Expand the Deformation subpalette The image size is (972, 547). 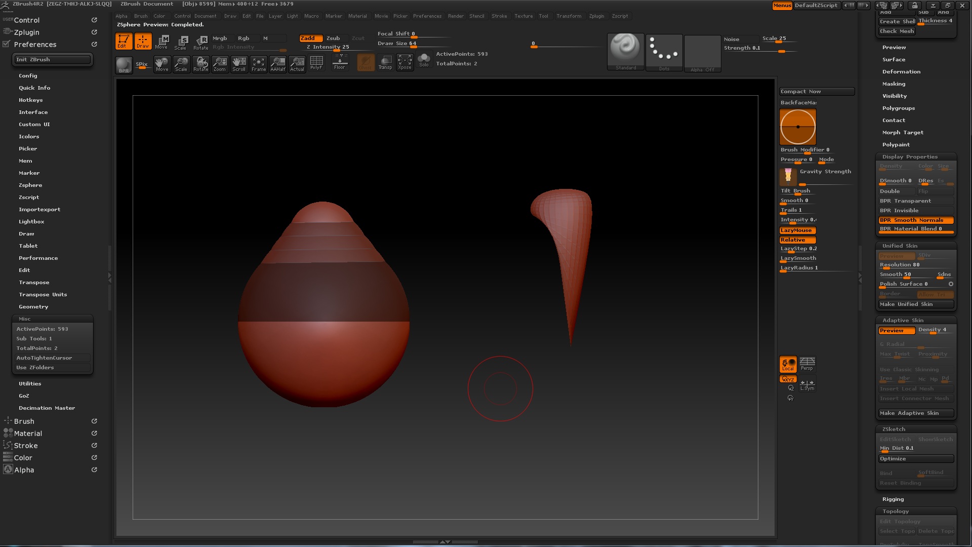coord(901,72)
